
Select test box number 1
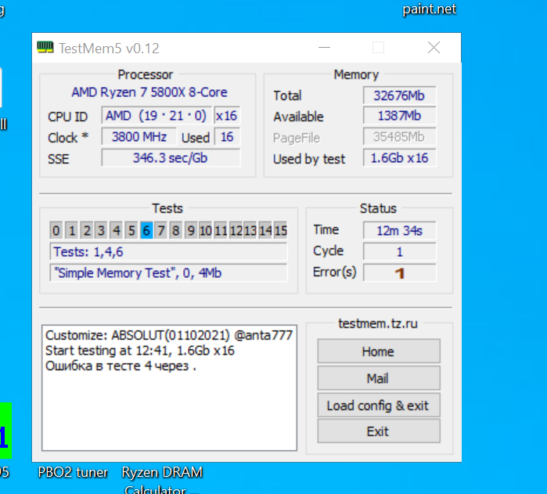[x=72, y=230]
